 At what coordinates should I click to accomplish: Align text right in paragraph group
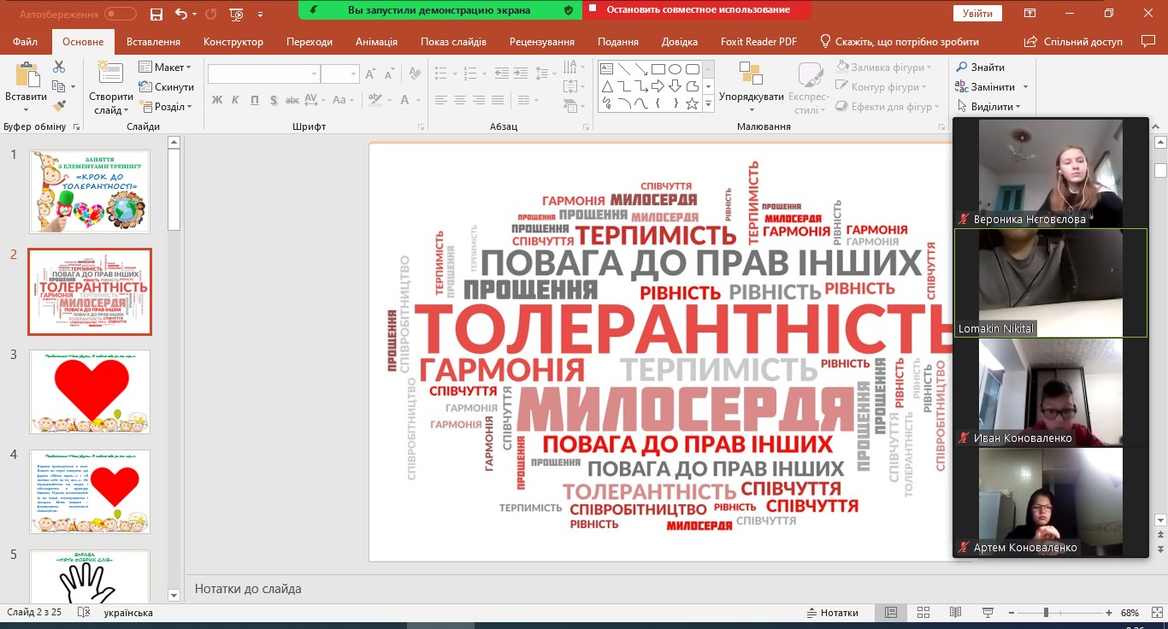[479, 100]
